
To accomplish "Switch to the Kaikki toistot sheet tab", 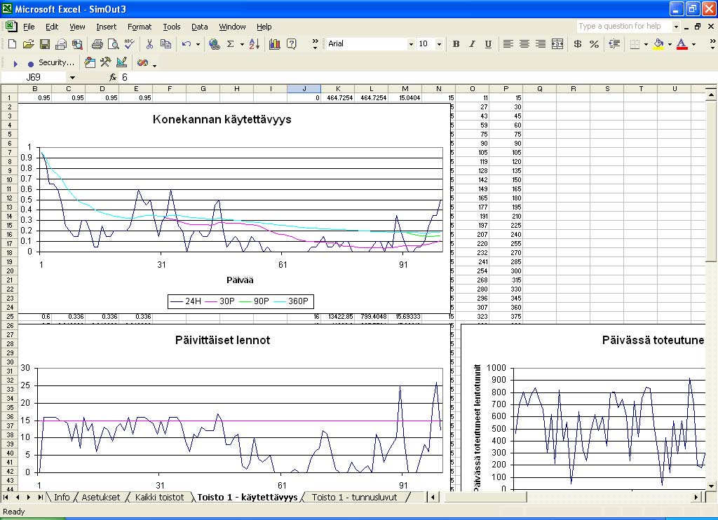I will click(159, 497).
